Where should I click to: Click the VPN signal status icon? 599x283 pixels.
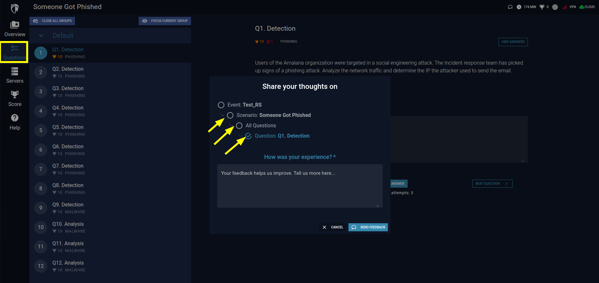tap(564, 7)
